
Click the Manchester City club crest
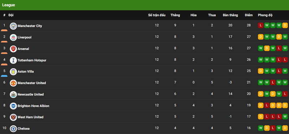pos(13,26)
